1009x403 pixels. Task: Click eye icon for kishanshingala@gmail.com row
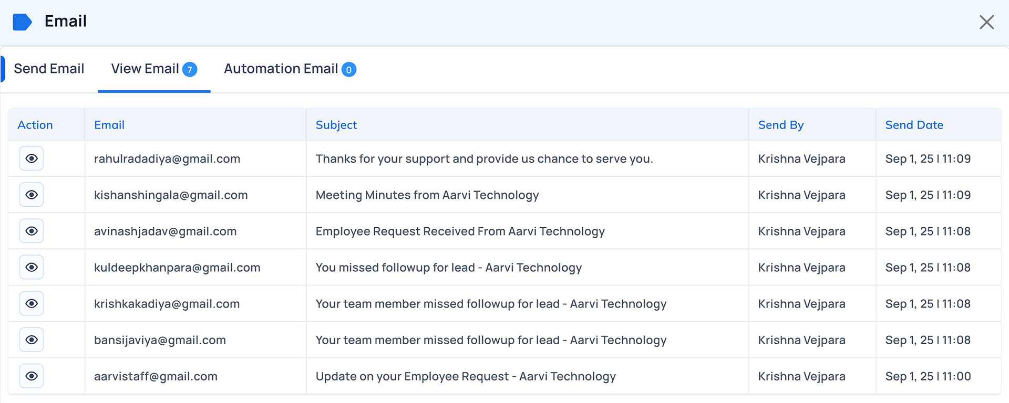(32, 195)
